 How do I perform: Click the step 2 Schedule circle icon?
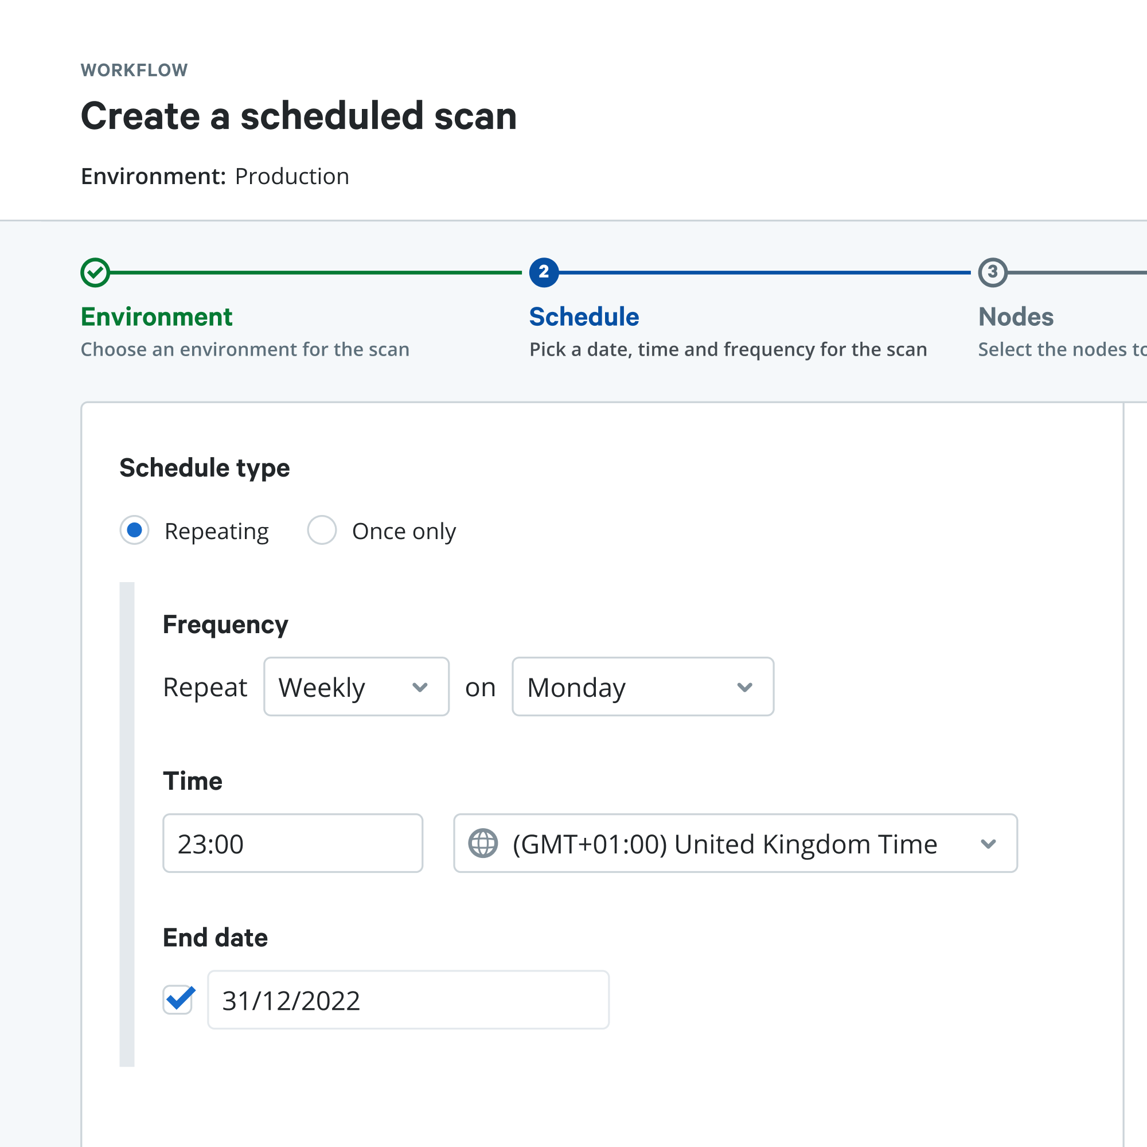click(x=544, y=272)
